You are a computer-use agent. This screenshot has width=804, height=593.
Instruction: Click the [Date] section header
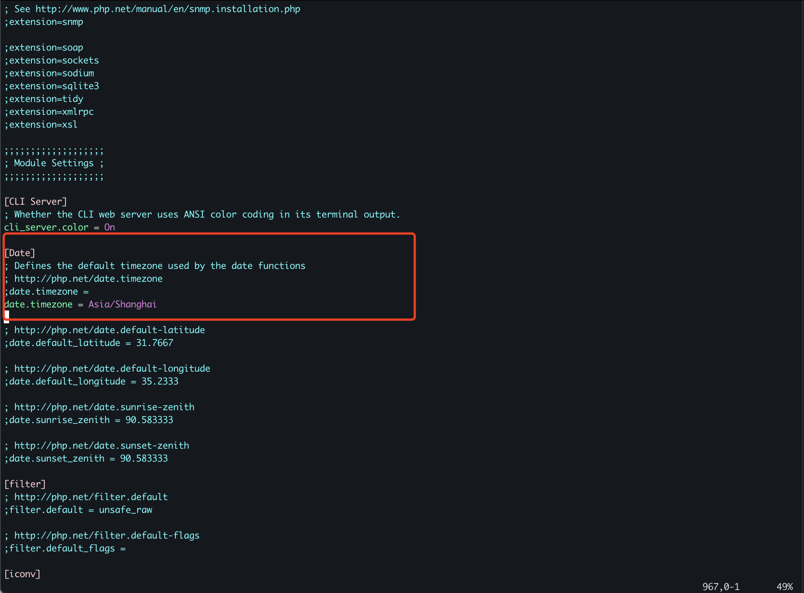[x=20, y=253]
